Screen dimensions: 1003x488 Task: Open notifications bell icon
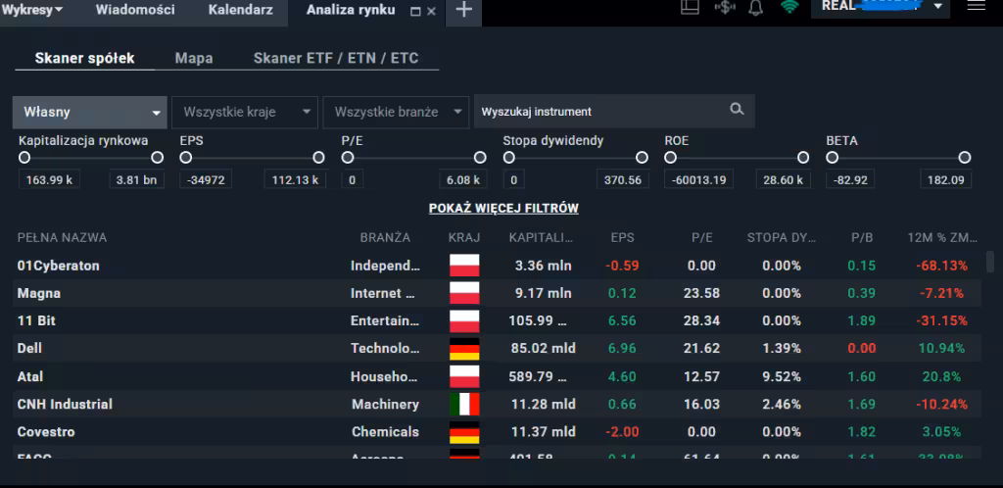click(x=755, y=8)
